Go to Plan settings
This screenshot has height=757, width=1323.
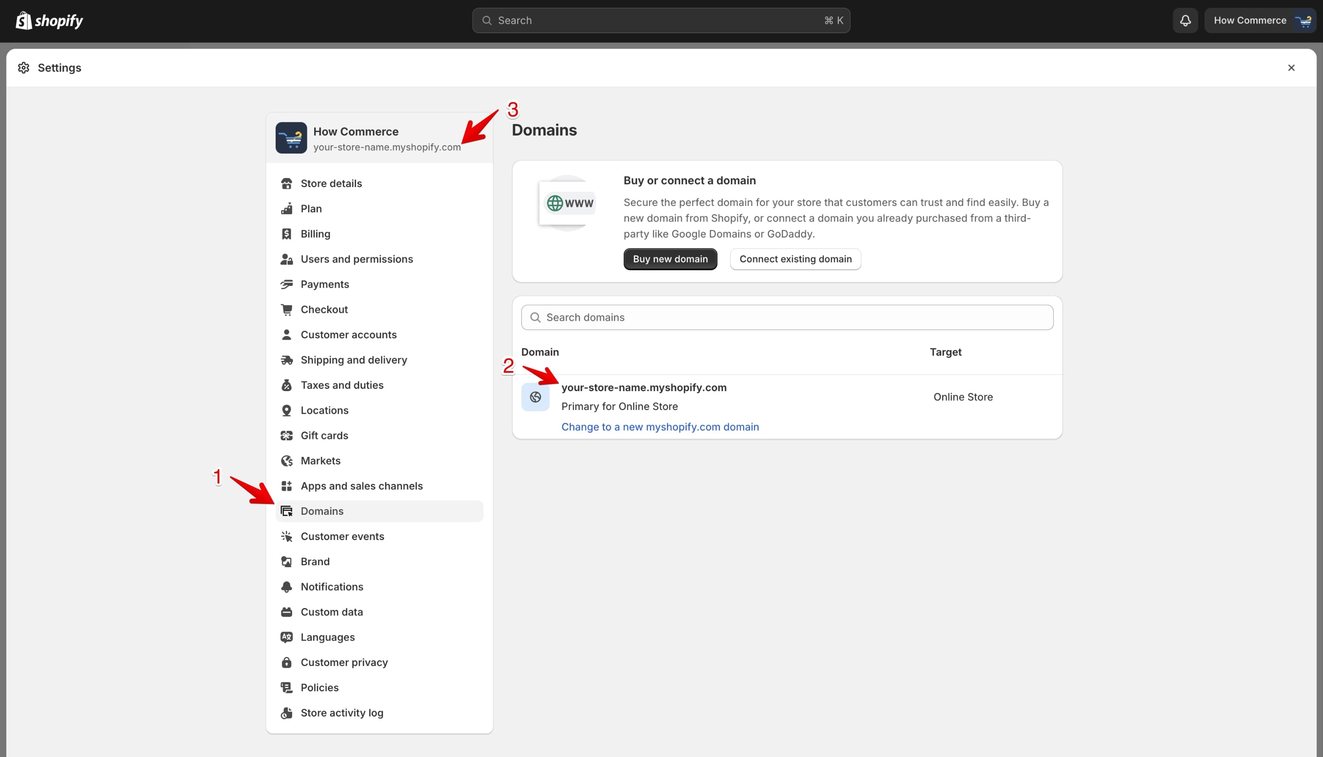tap(379, 209)
